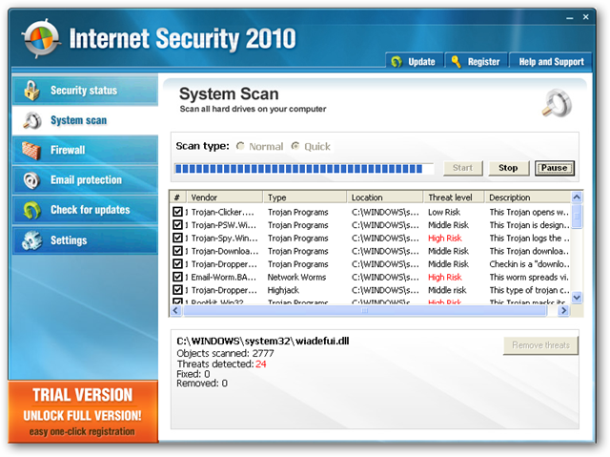Pause the running scan
The image size is (610, 457).
(x=555, y=168)
